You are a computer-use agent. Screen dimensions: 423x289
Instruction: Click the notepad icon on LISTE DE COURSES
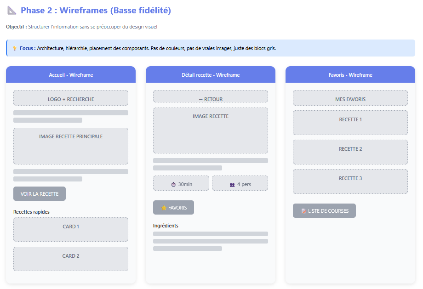[x=303, y=211]
